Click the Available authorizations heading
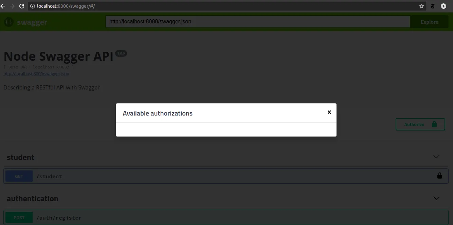 tap(158, 114)
